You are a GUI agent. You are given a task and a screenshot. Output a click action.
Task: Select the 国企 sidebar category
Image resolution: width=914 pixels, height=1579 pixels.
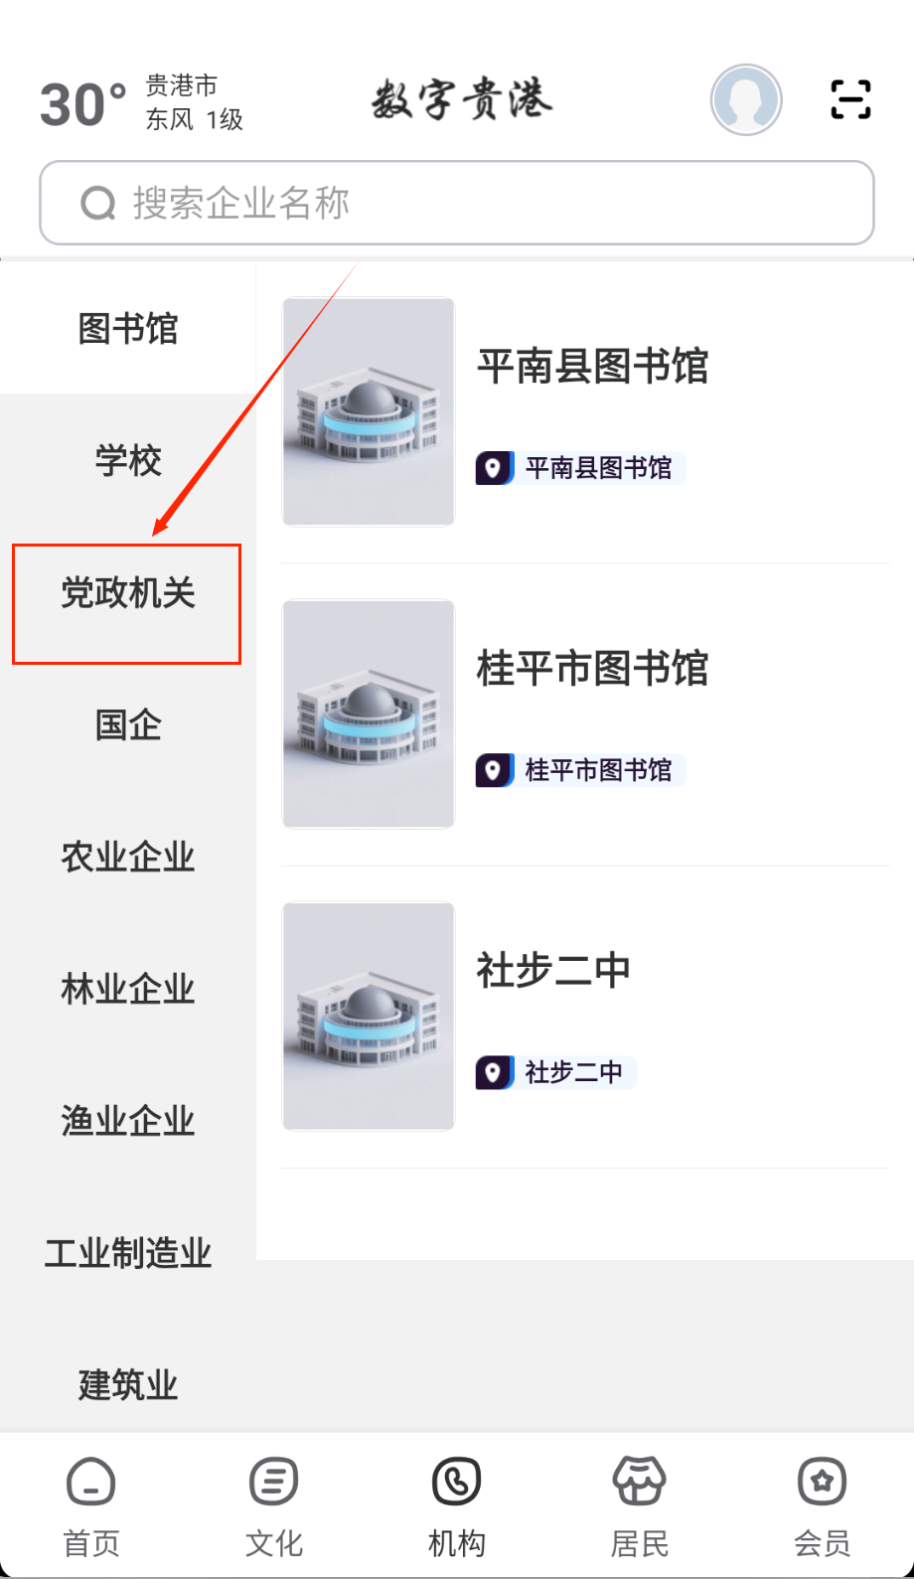(x=128, y=725)
